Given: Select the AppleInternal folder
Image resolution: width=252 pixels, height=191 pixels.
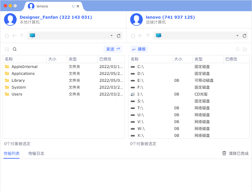Looking at the screenshot, I should [x=64, y=67].
